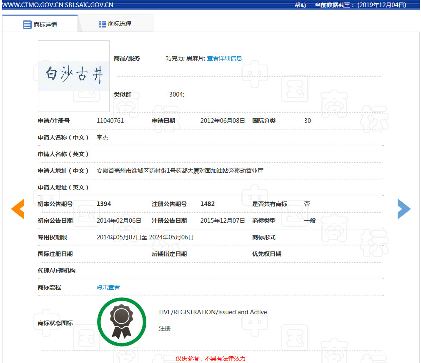Click the applicant name 李杰
This screenshot has height=363, width=421.
[x=102, y=137]
